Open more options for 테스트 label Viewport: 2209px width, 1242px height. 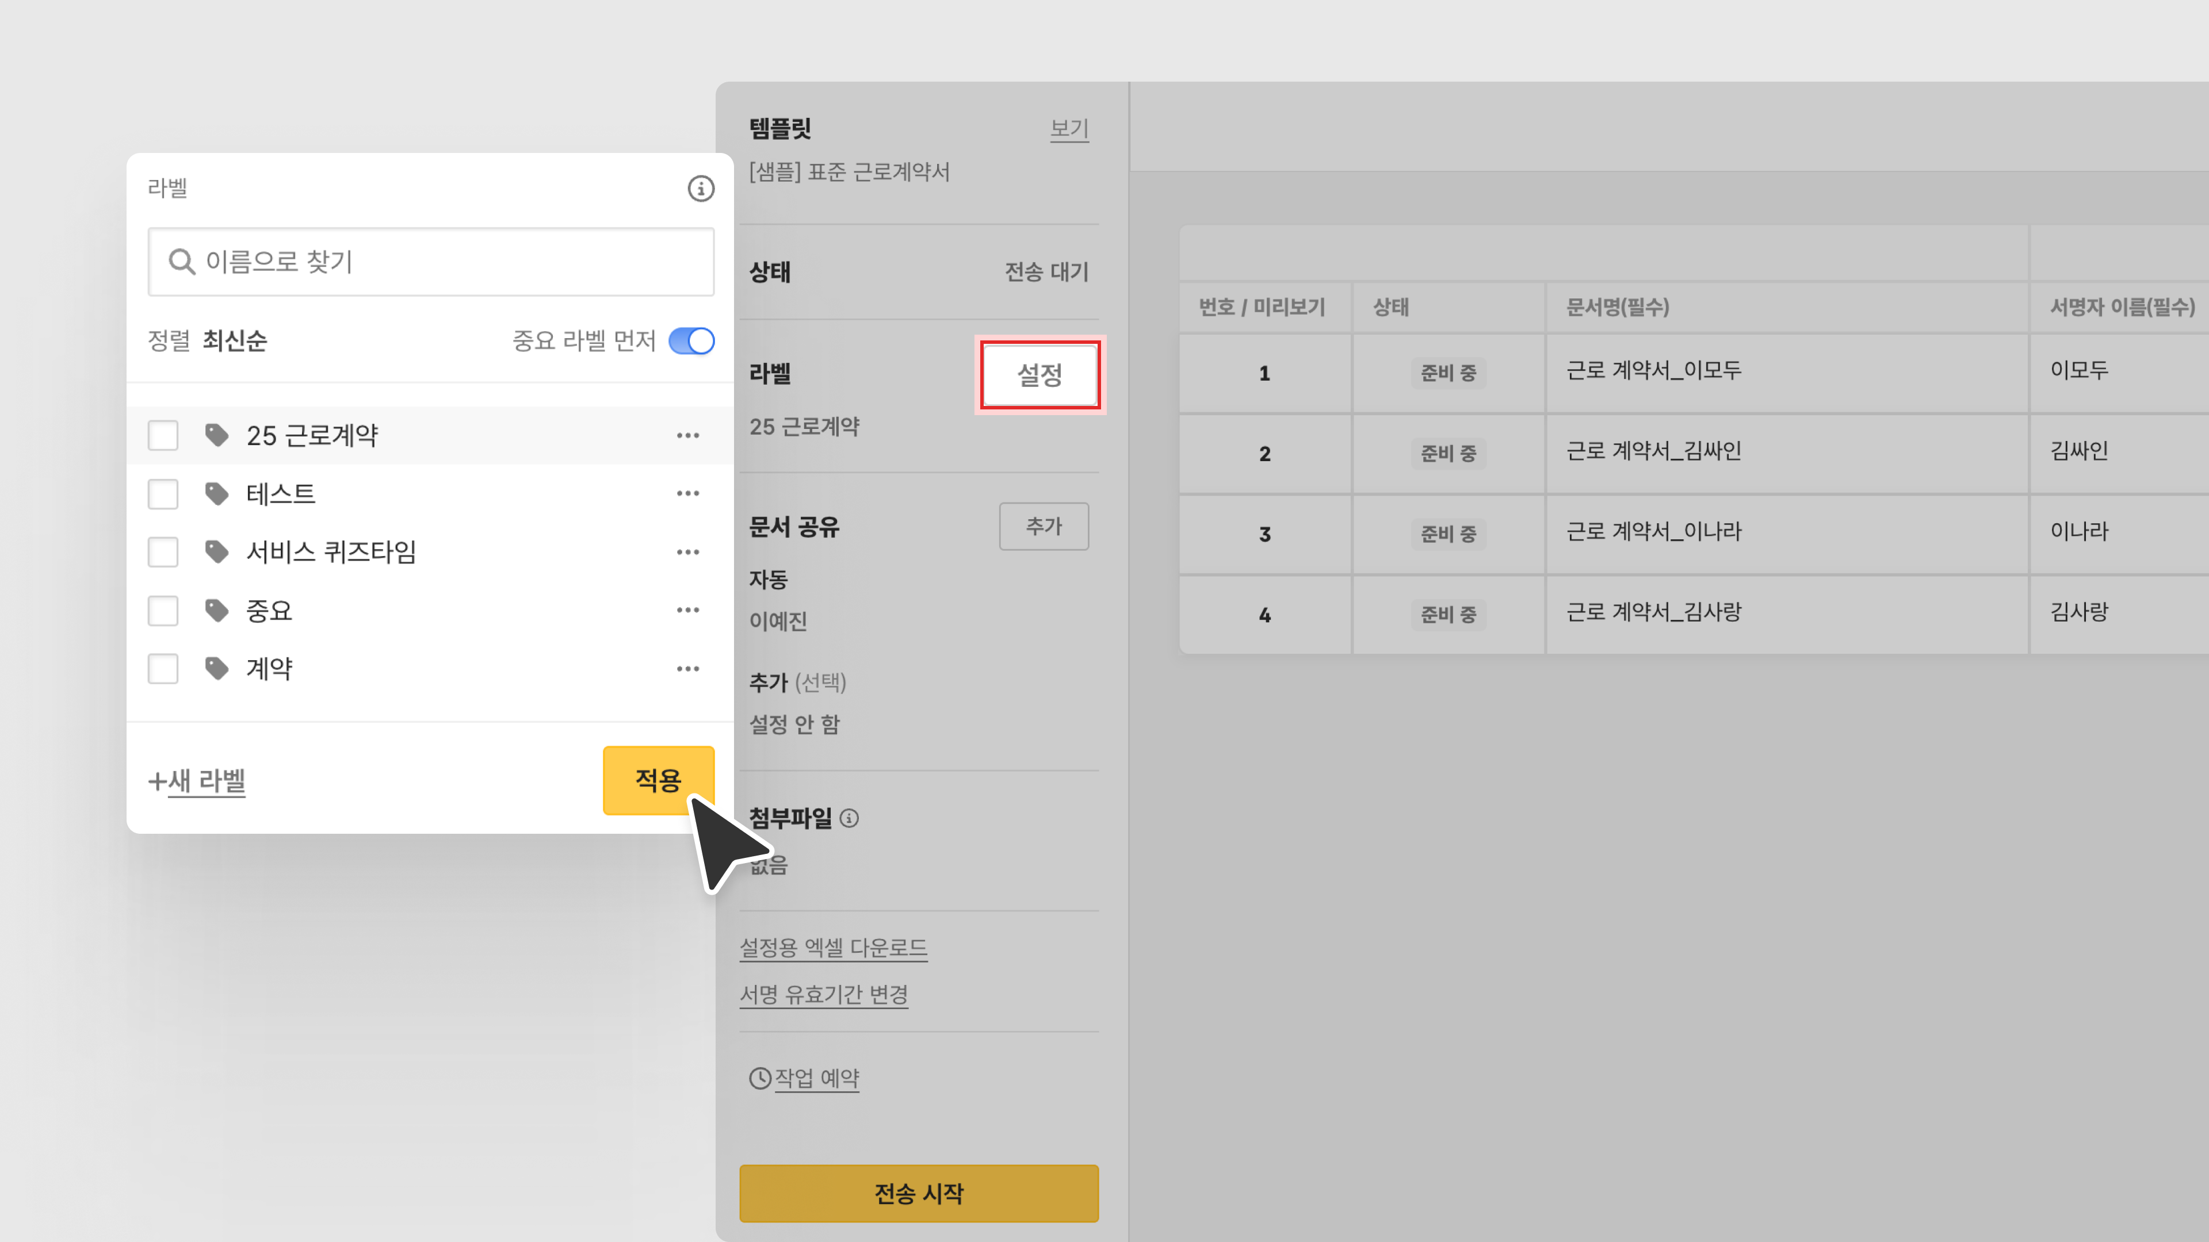(688, 494)
